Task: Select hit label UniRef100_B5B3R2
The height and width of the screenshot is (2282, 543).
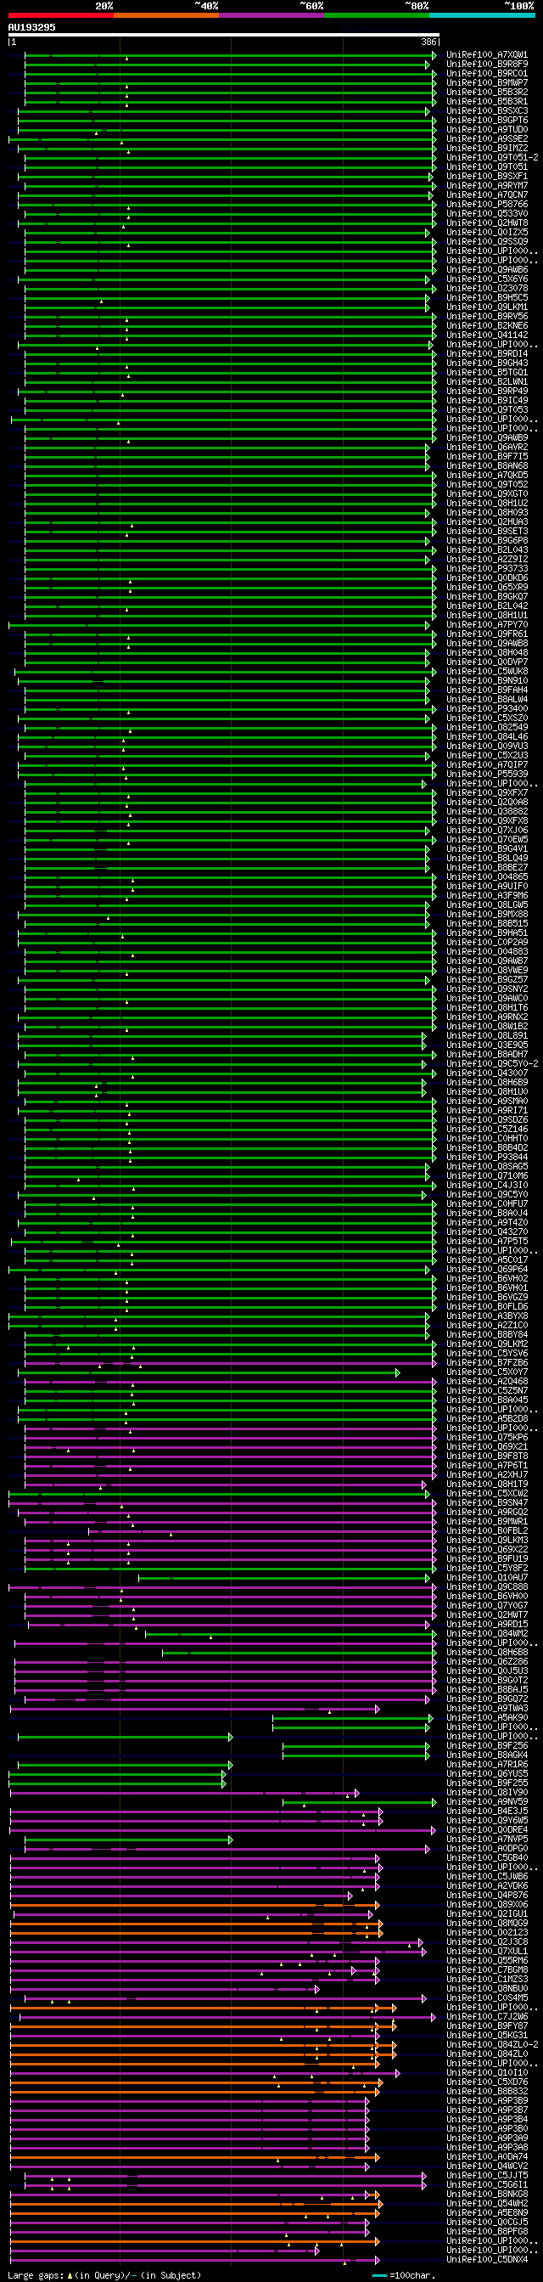Action: 487,92
